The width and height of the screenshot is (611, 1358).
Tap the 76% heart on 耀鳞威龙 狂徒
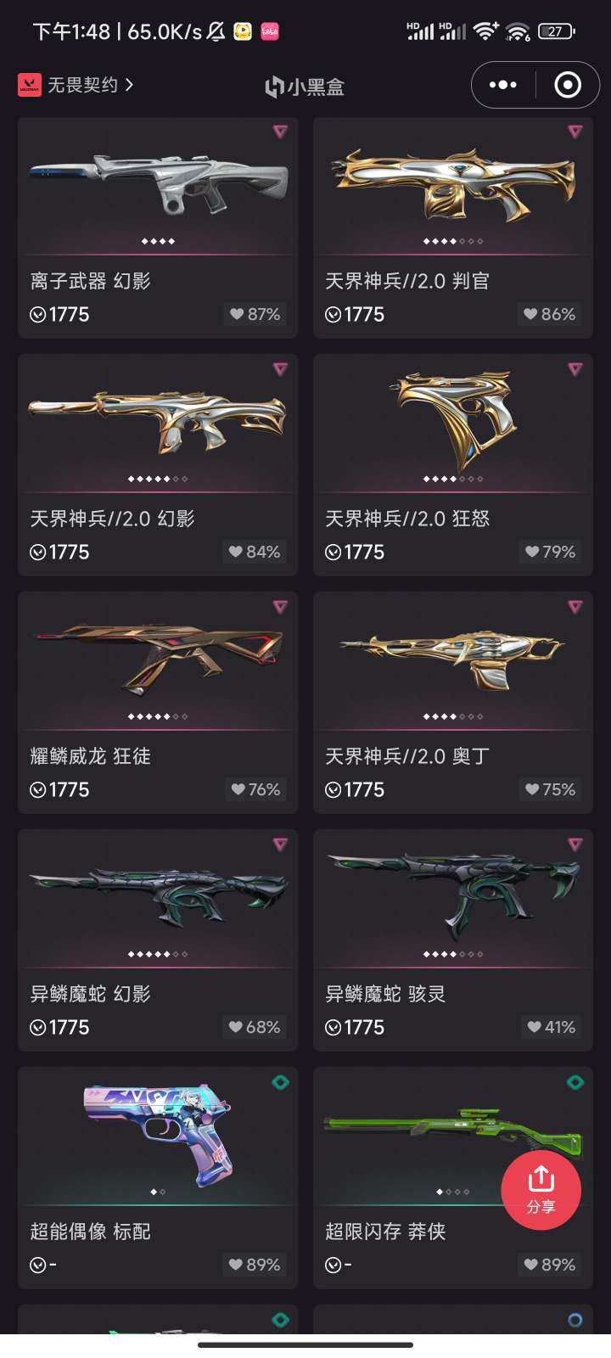tap(255, 789)
